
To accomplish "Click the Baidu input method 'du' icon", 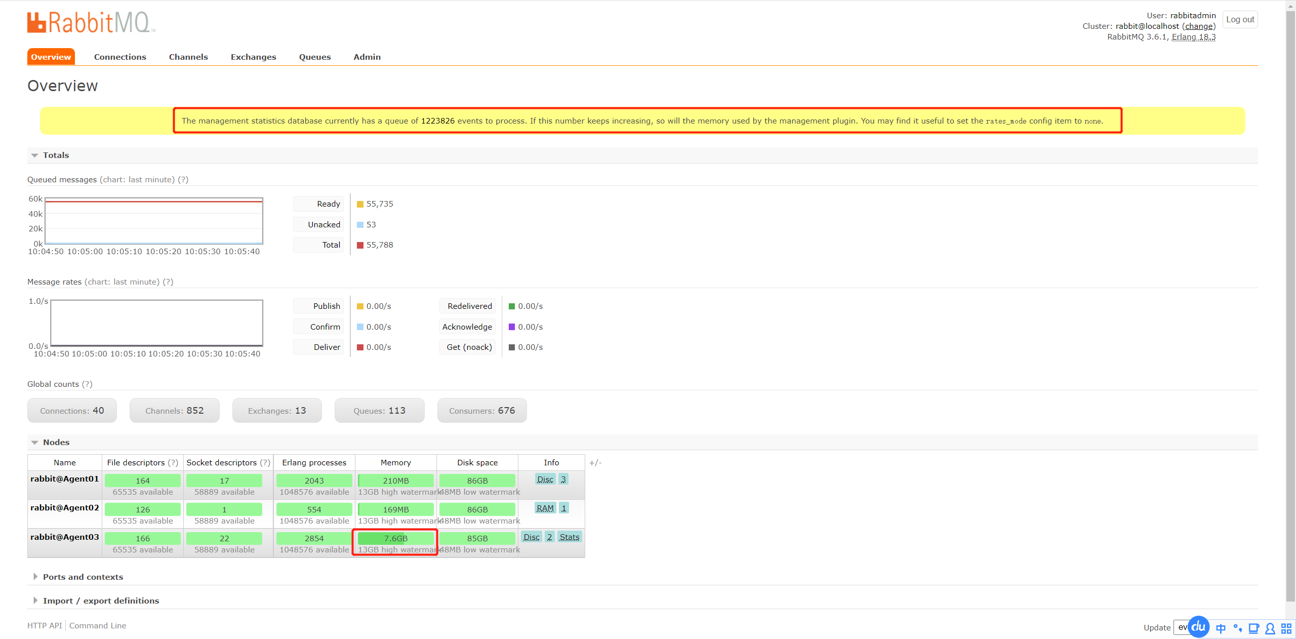I will tap(1198, 627).
